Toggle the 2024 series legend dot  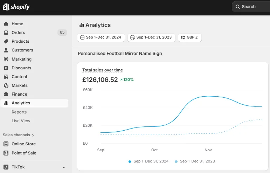click(x=130, y=161)
